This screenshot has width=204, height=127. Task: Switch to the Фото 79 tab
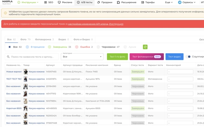coord(25,39)
